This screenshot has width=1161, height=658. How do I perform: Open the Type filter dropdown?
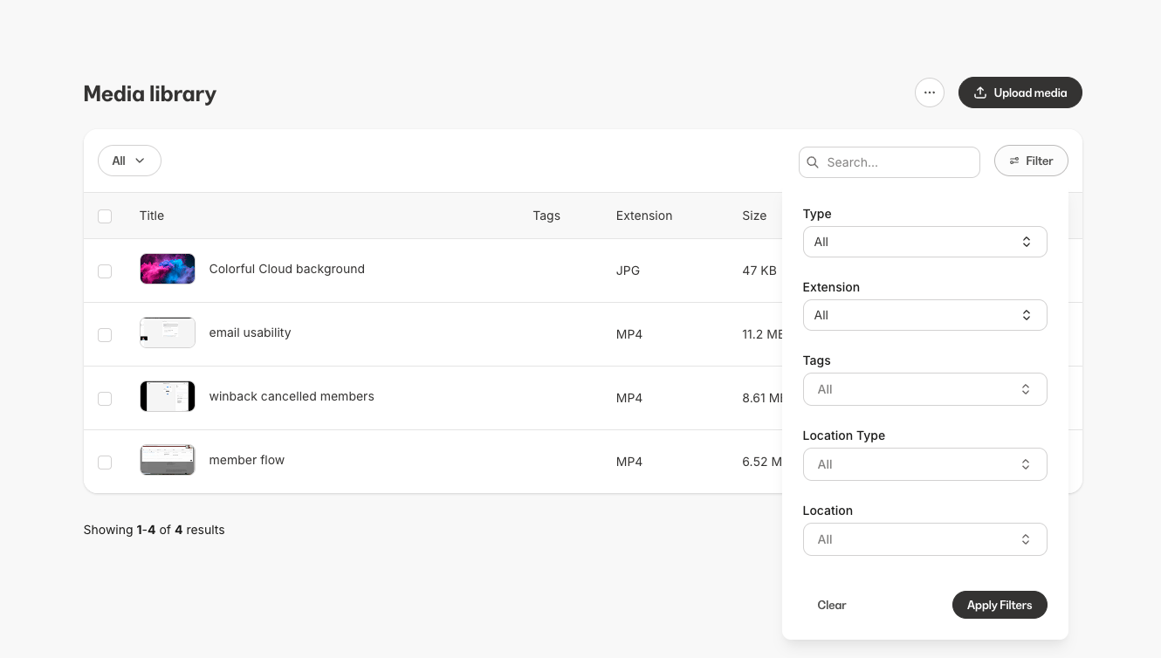tap(924, 242)
